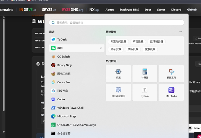Viewport: 201px width, 138px height.
Task: Open the CC Switch app icon
Action: (x=53, y=56)
